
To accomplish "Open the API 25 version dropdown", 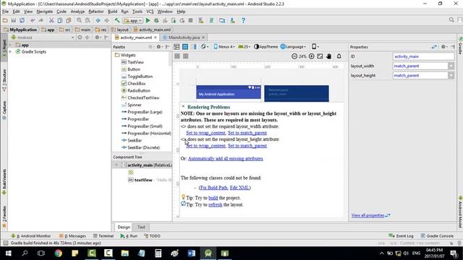I will tap(245, 46).
